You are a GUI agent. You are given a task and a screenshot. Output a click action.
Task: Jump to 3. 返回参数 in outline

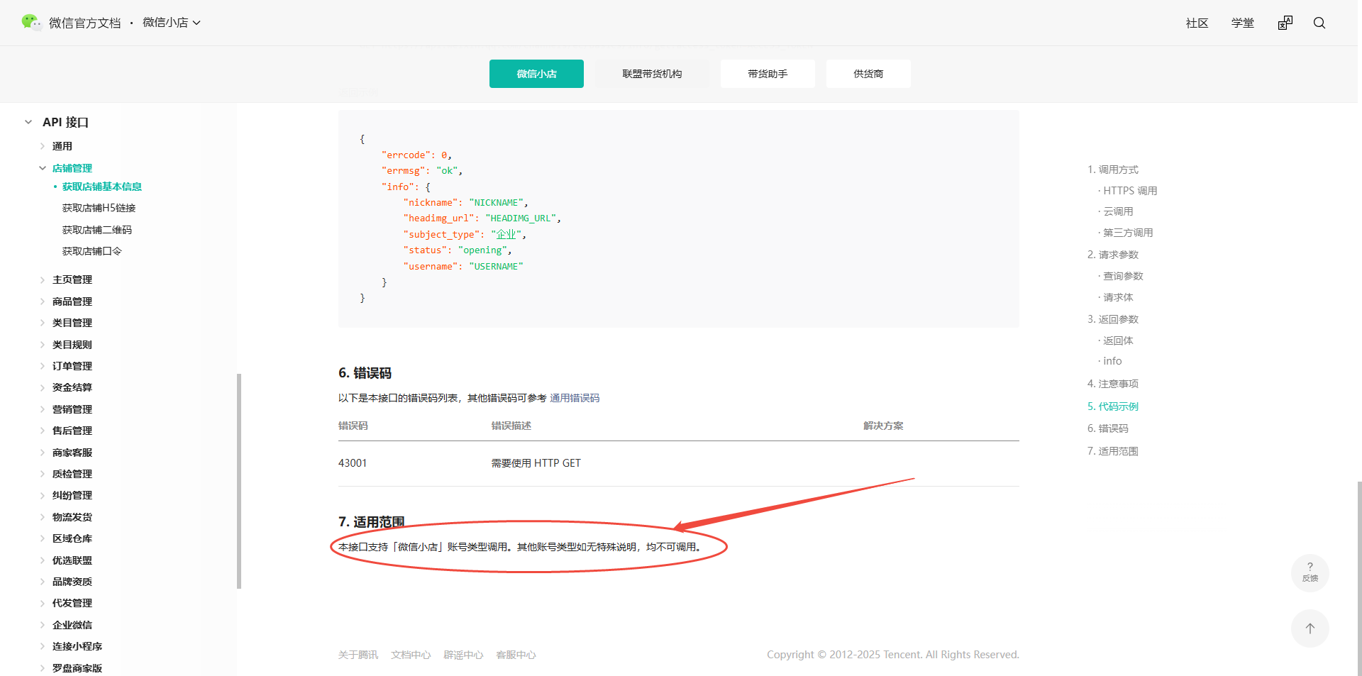tap(1113, 319)
